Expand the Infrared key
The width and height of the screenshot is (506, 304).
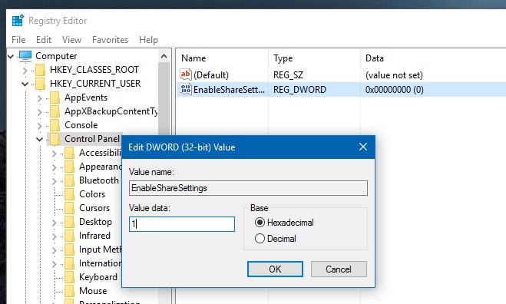click(x=55, y=237)
